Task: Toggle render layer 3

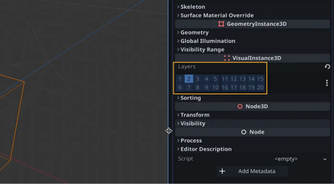Action: pyautogui.click(x=197, y=79)
